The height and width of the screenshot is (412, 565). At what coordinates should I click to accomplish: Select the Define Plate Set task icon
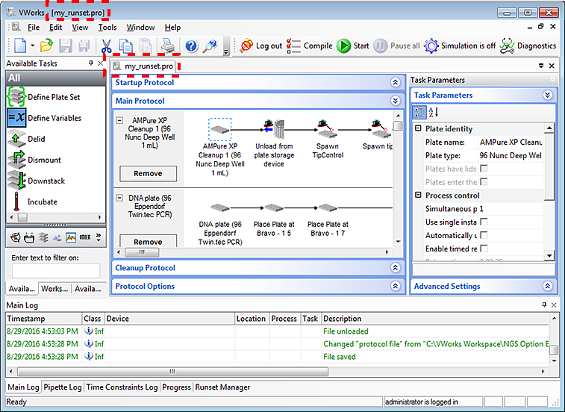[x=16, y=97]
